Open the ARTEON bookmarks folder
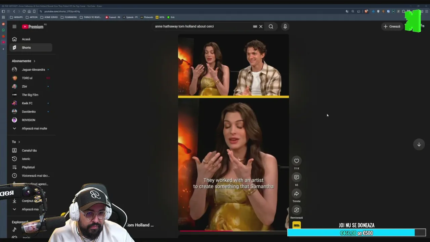 pyautogui.click(x=32, y=17)
